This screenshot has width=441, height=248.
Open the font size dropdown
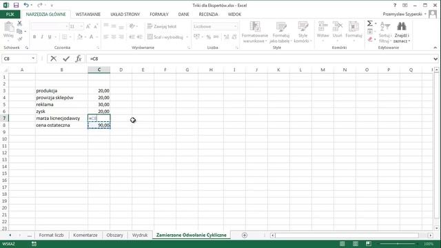coord(81,26)
